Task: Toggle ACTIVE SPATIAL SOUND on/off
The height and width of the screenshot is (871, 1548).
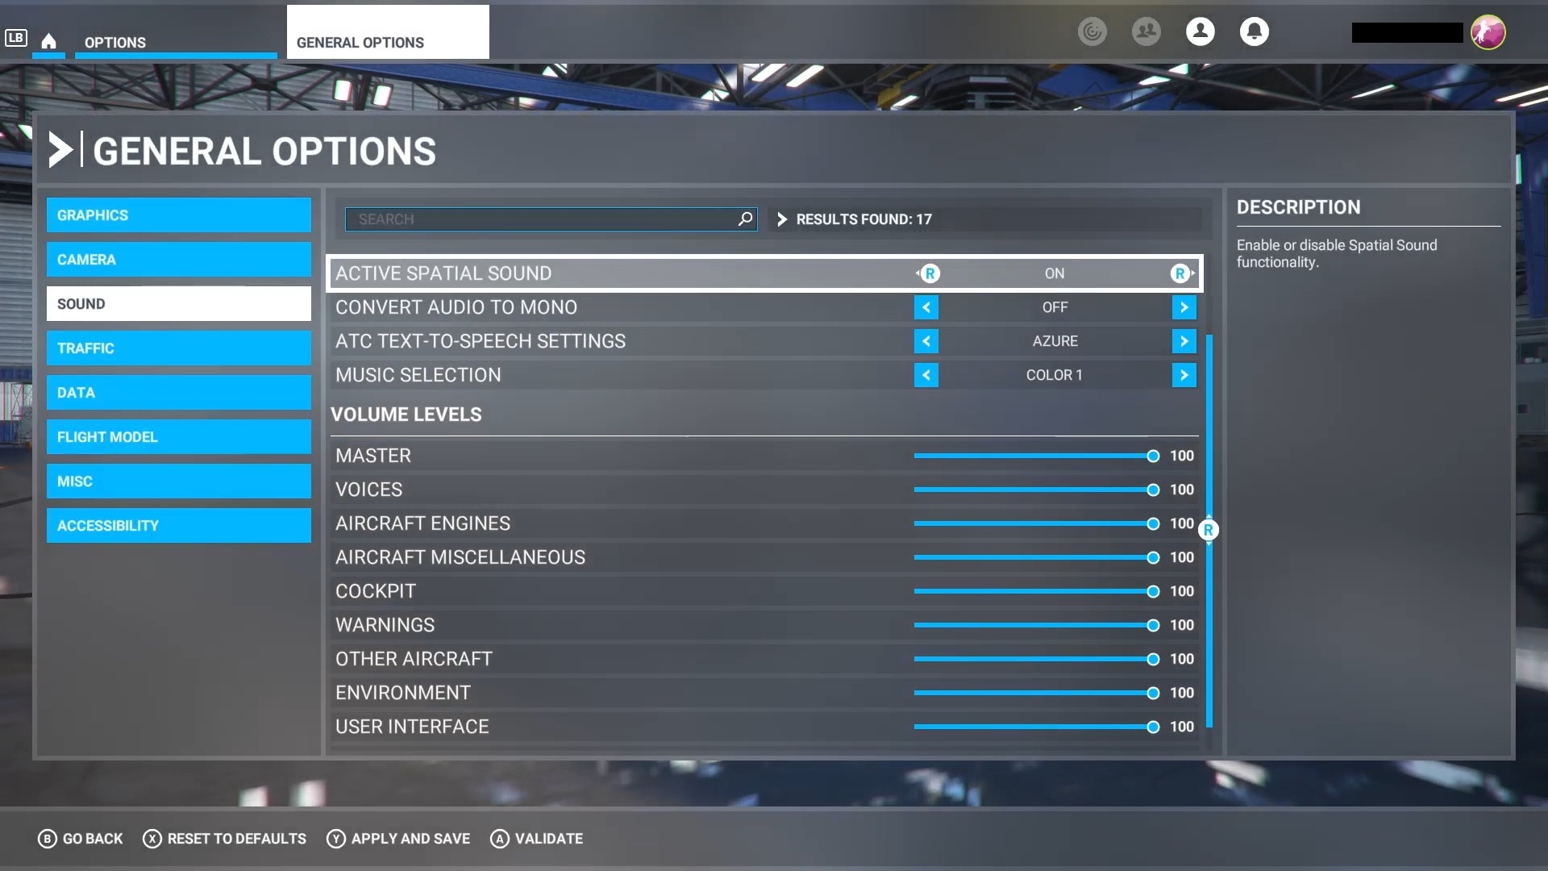Action: pyautogui.click(x=1184, y=273)
